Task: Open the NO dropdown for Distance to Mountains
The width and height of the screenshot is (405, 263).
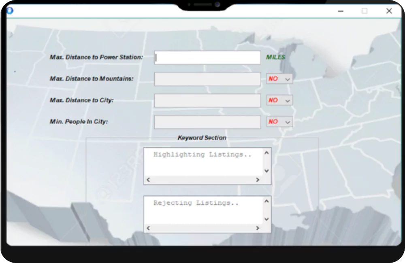Action: click(279, 79)
